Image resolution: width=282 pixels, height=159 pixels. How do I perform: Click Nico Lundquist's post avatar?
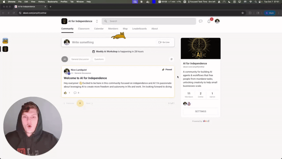coord(67,71)
